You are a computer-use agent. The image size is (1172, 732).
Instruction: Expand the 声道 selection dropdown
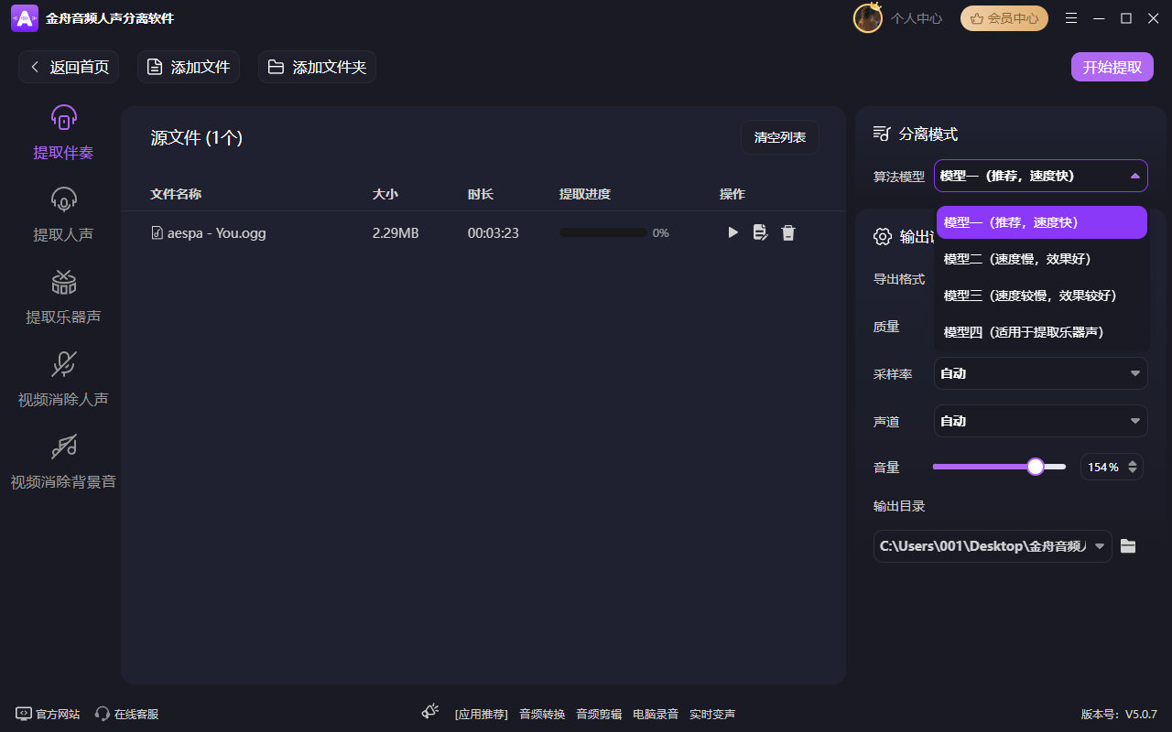(1040, 421)
